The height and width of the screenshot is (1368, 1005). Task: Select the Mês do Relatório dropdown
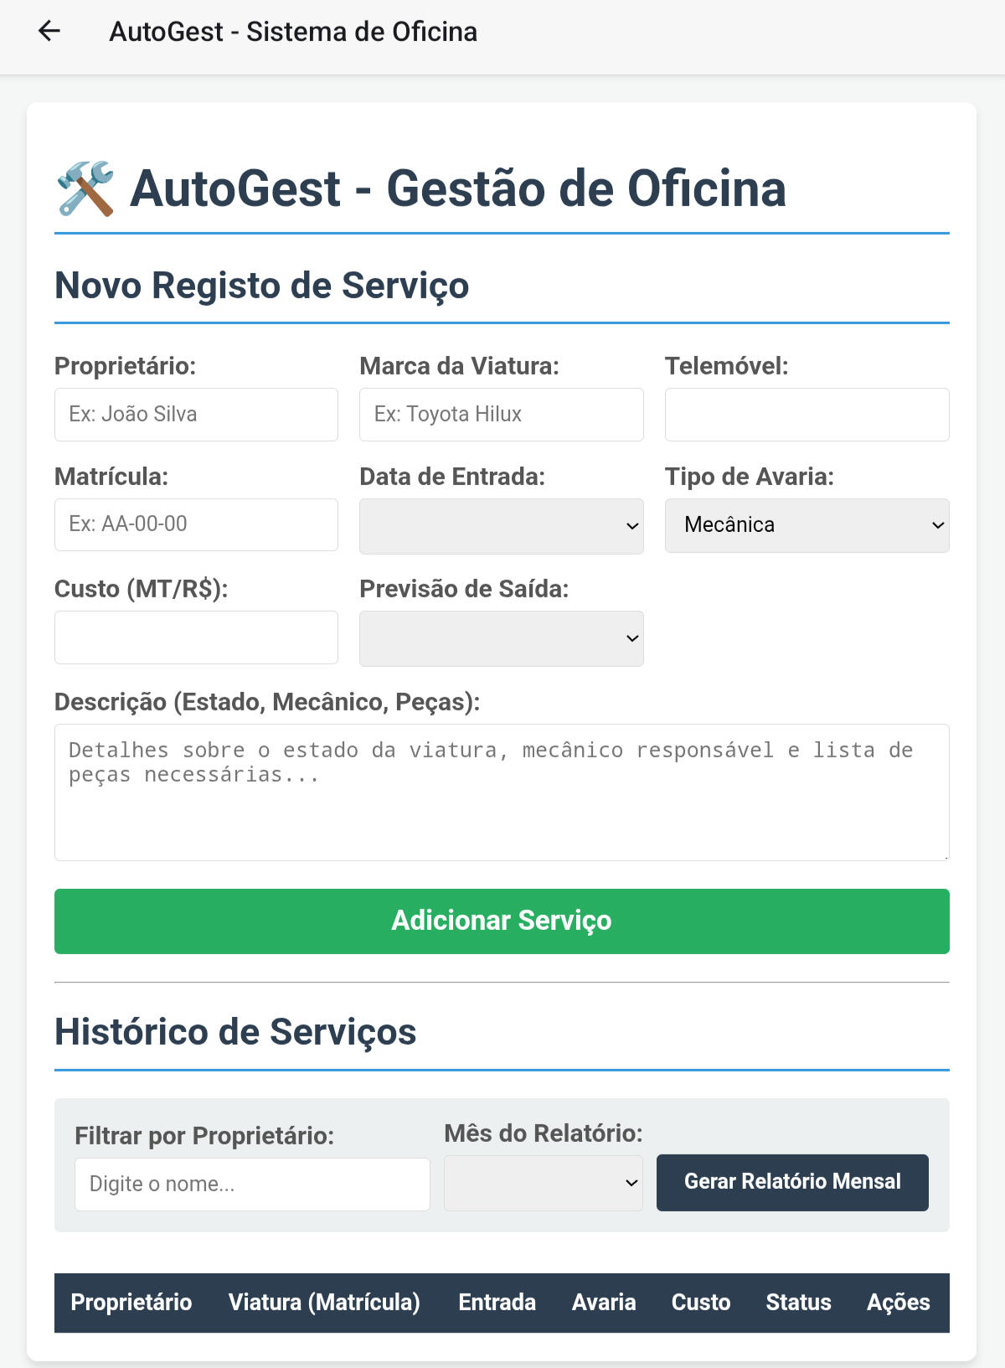[x=543, y=1183]
